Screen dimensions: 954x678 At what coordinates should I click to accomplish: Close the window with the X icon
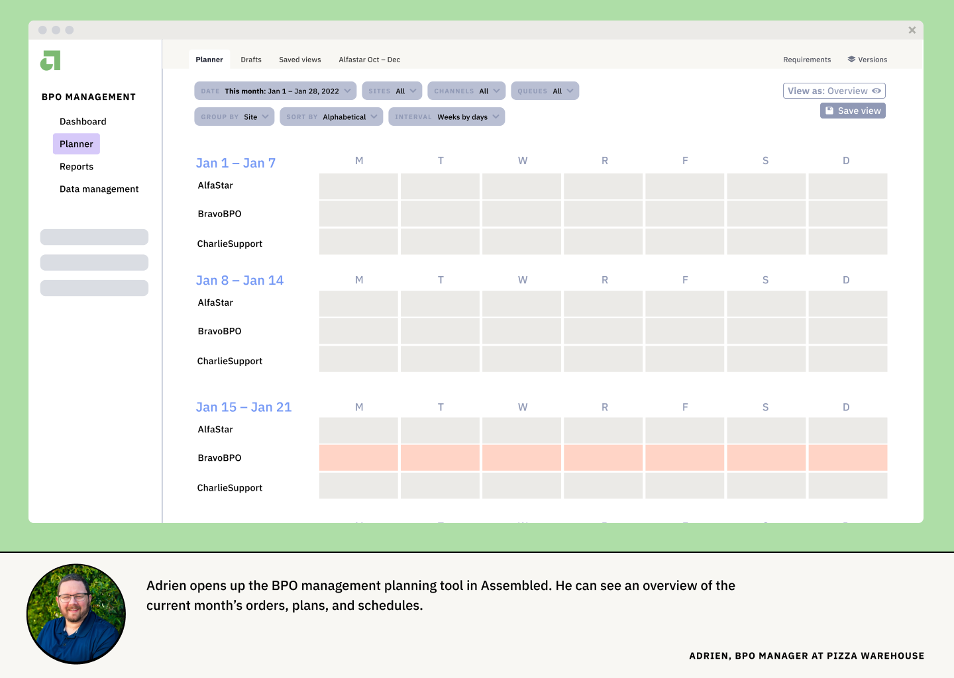(x=912, y=30)
